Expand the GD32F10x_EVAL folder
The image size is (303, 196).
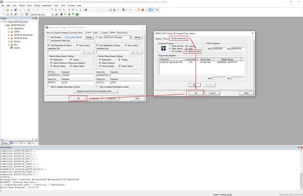(x=9, y=38)
